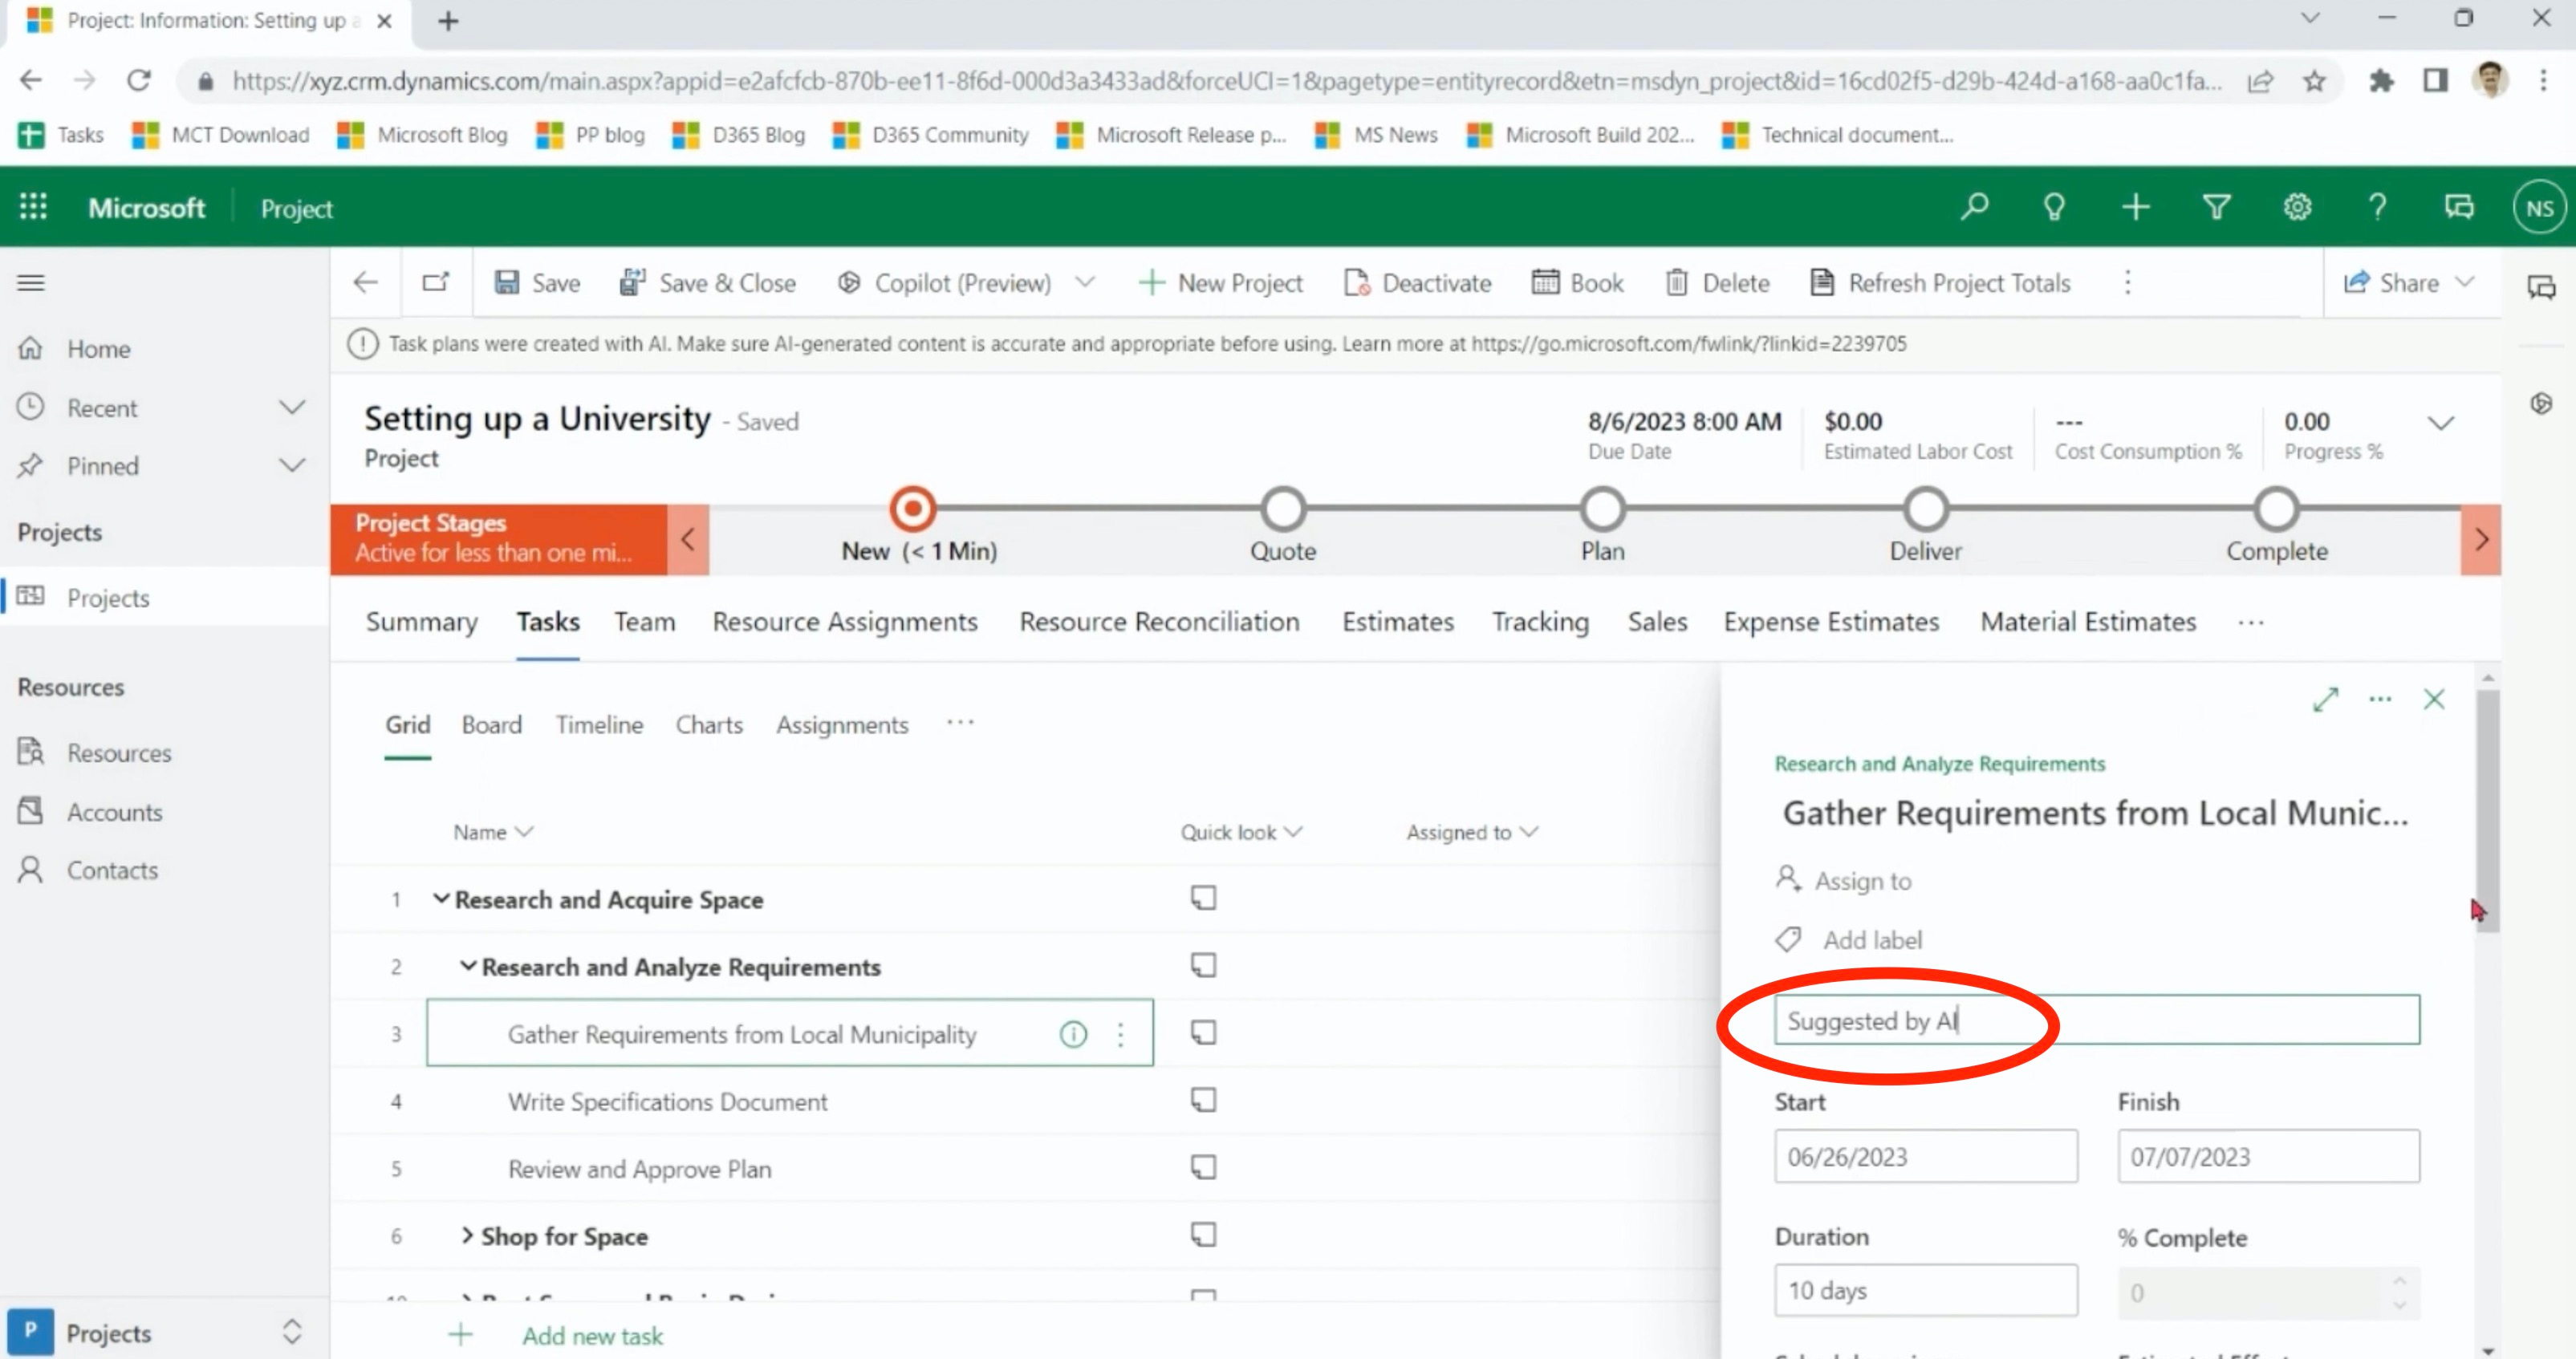The height and width of the screenshot is (1359, 2576).
Task: Open quick look for Shop for Space
Action: click(1203, 1235)
